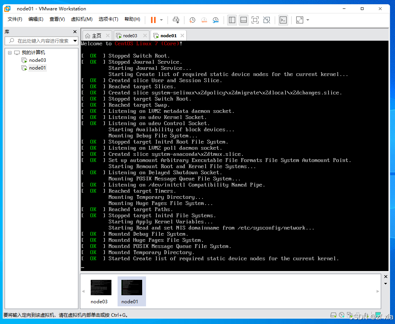
Task: Open the 文件(F) menu
Action: [15, 19]
